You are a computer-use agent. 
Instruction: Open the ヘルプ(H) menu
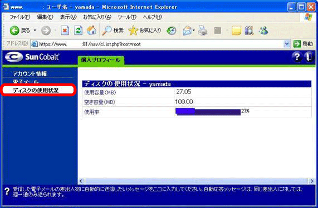(152, 17)
